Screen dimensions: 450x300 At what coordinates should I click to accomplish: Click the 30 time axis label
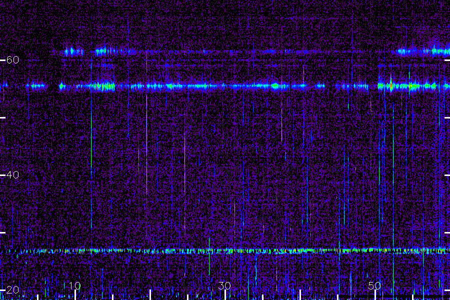click(224, 285)
